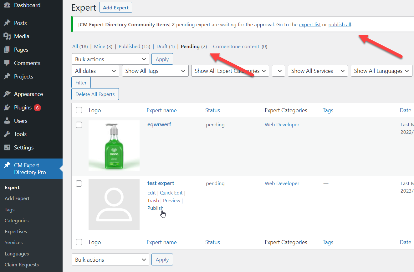
Task: Check the box for eqwrwerf expert
Action: tap(79, 125)
